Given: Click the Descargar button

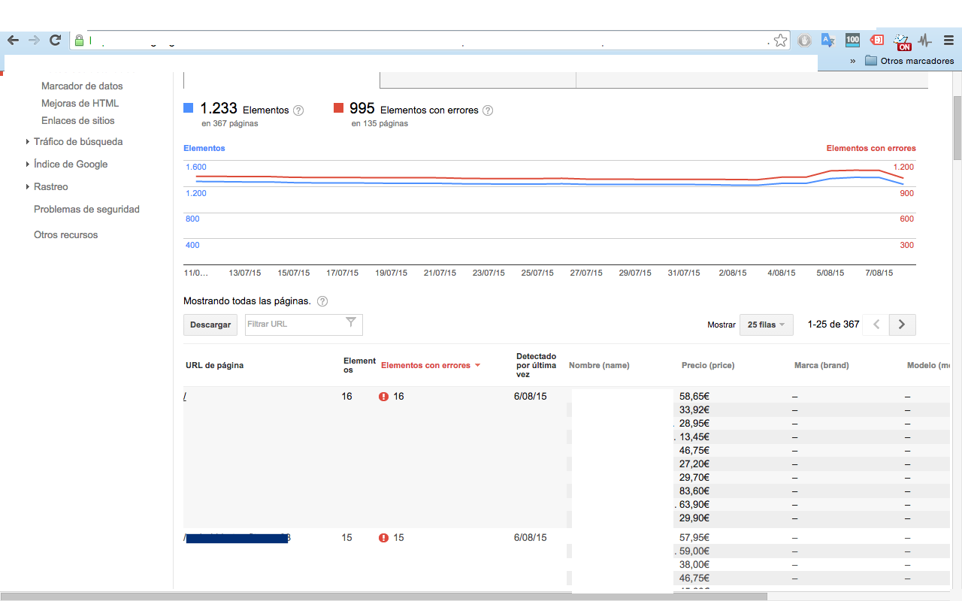Looking at the screenshot, I should (210, 325).
